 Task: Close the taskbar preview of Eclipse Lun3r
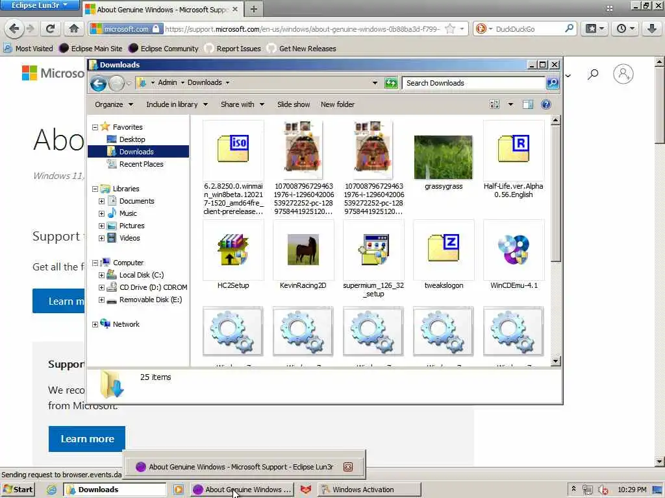348,467
